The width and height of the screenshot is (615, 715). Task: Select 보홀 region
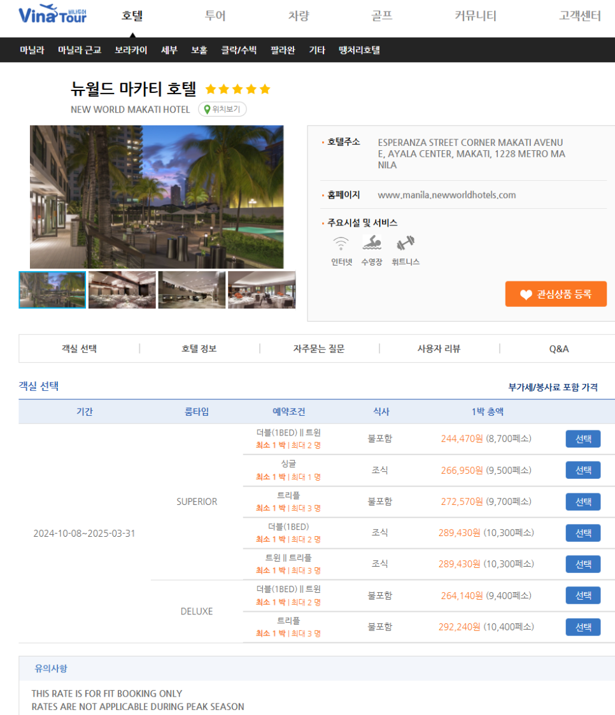(x=199, y=50)
